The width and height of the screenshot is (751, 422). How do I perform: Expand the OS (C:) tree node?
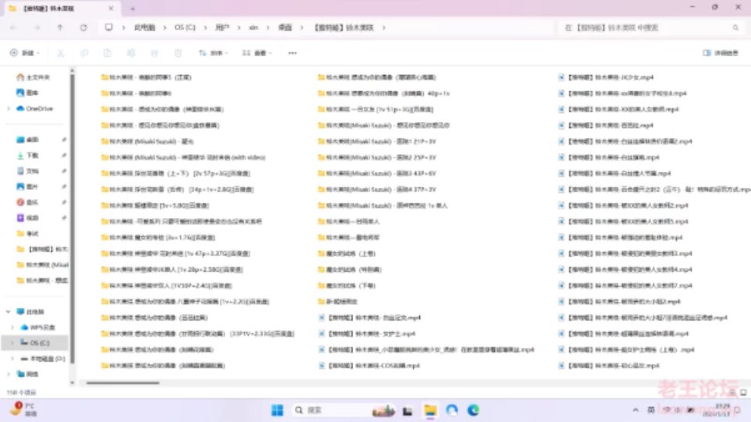coord(13,342)
